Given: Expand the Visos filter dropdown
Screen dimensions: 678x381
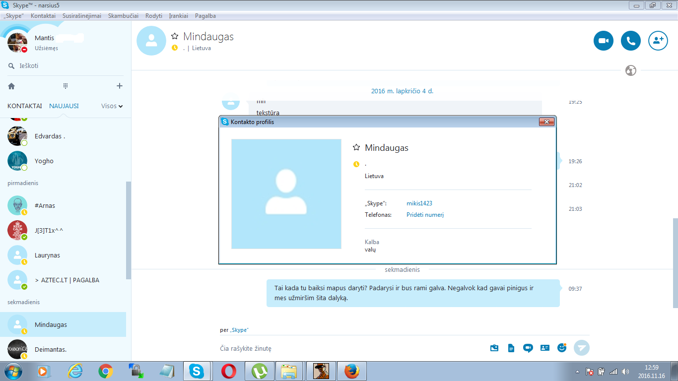Looking at the screenshot, I should [112, 106].
